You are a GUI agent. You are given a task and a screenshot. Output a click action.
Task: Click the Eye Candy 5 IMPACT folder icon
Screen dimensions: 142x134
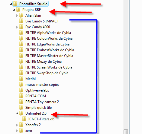click(x=21, y=21)
